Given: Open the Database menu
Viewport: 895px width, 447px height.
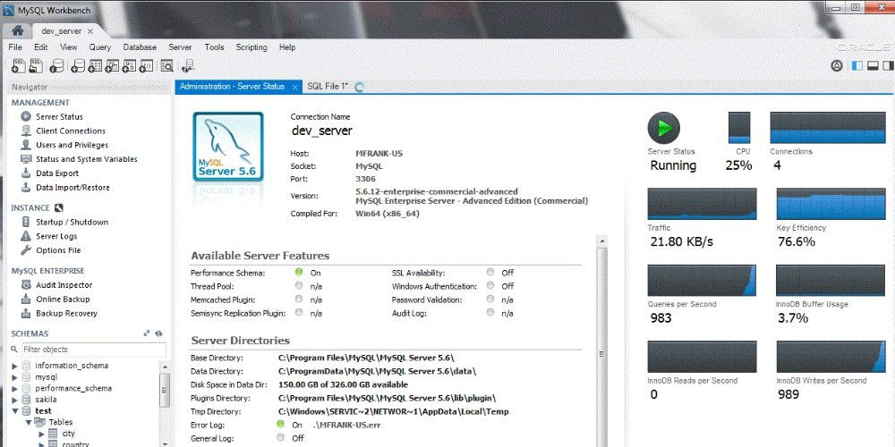Looking at the screenshot, I should (x=140, y=47).
